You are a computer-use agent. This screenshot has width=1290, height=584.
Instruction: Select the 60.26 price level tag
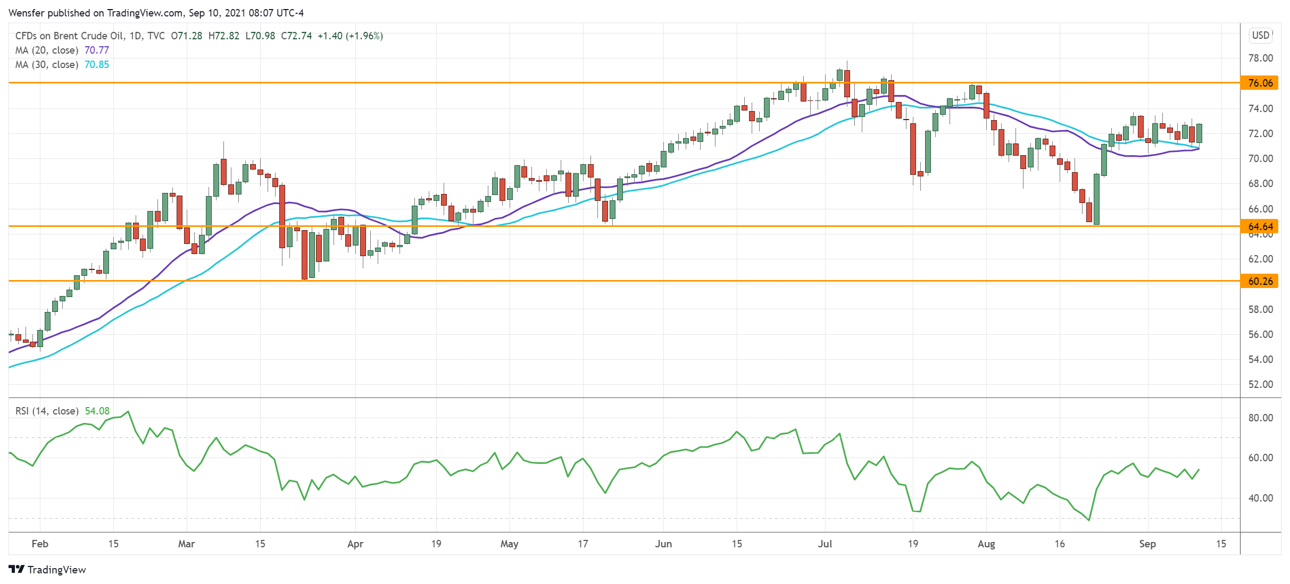click(1260, 281)
